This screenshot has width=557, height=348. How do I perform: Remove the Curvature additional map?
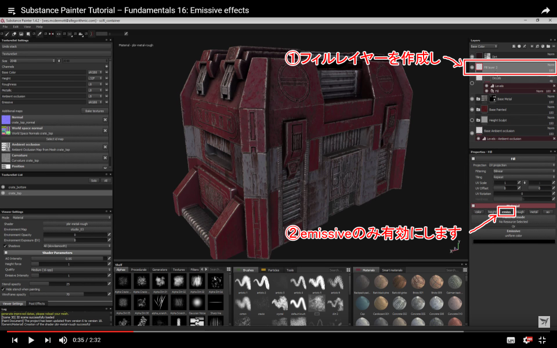pos(105,158)
